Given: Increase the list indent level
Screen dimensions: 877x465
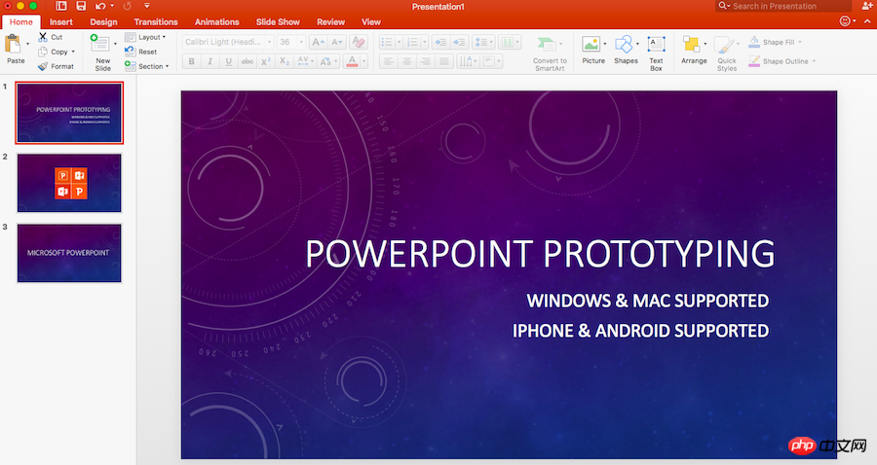Looking at the screenshot, I should coord(459,42).
